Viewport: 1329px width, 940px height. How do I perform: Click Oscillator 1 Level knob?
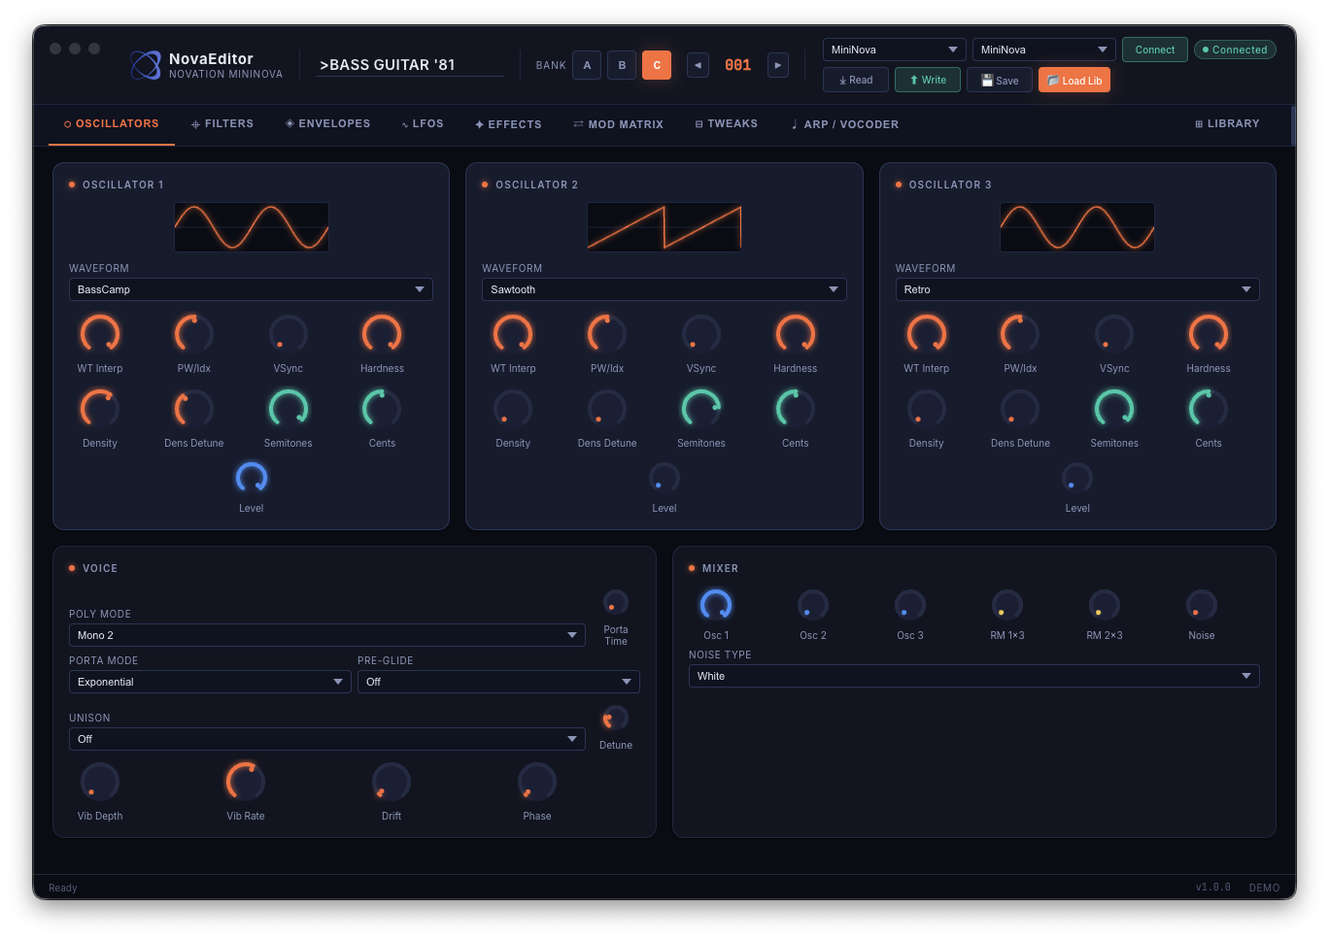point(252,478)
